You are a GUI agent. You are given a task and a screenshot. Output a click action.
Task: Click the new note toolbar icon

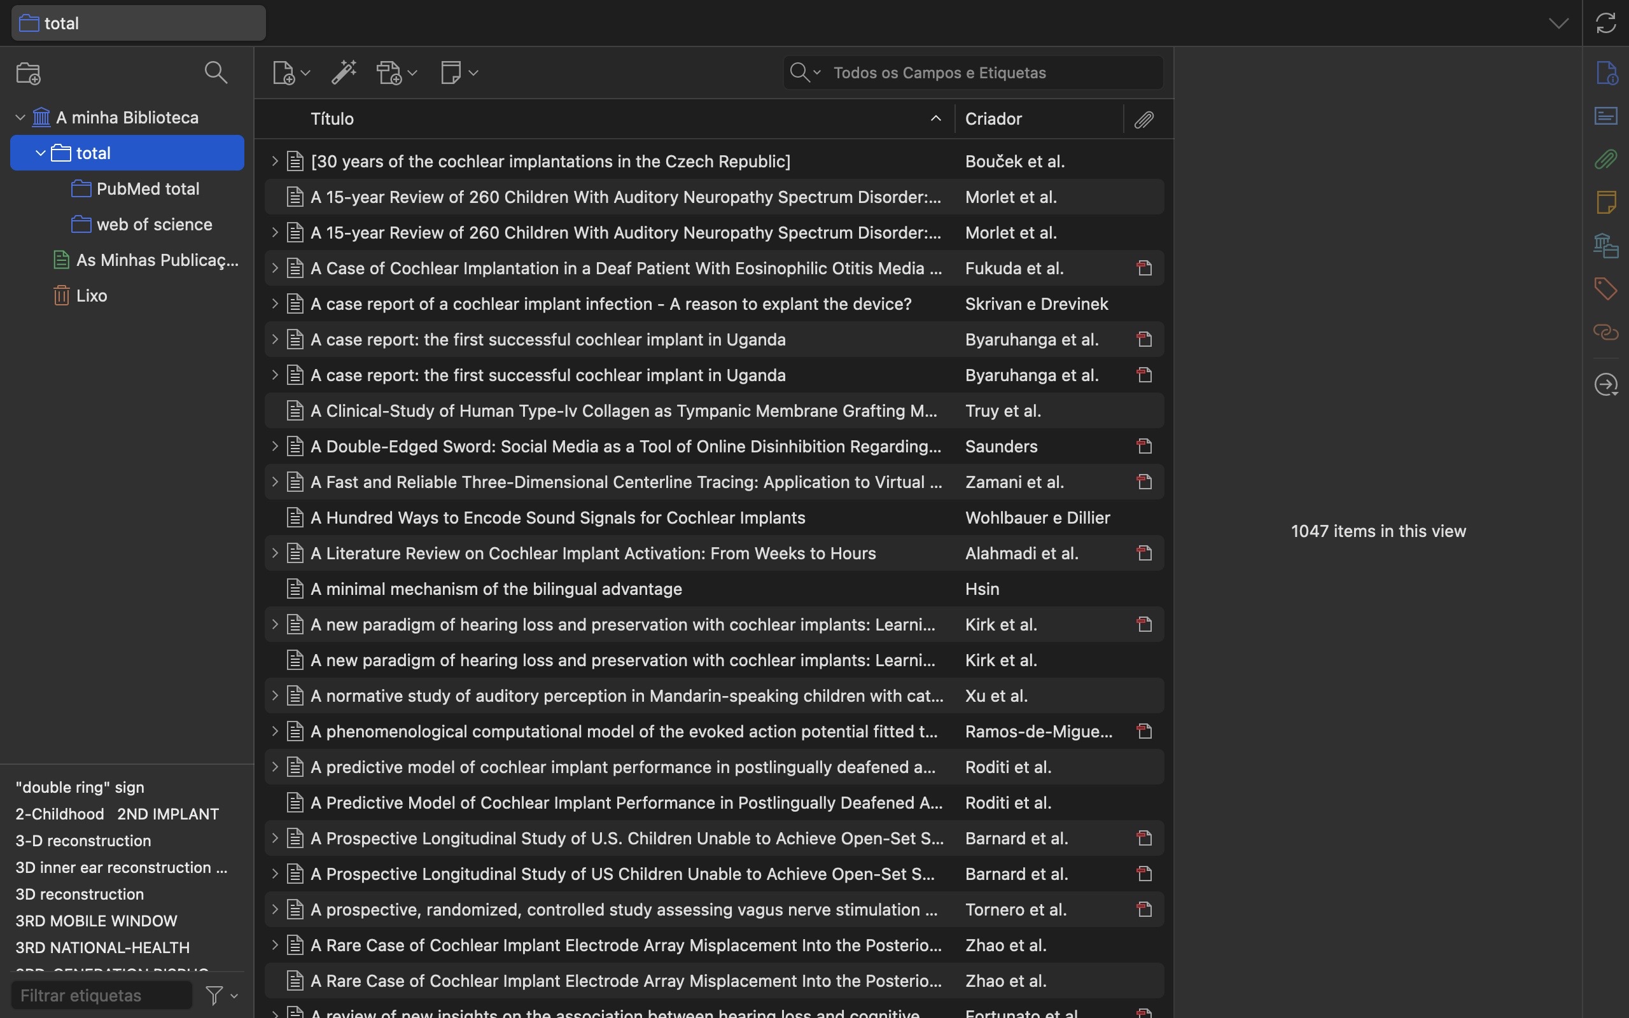pyautogui.click(x=458, y=72)
